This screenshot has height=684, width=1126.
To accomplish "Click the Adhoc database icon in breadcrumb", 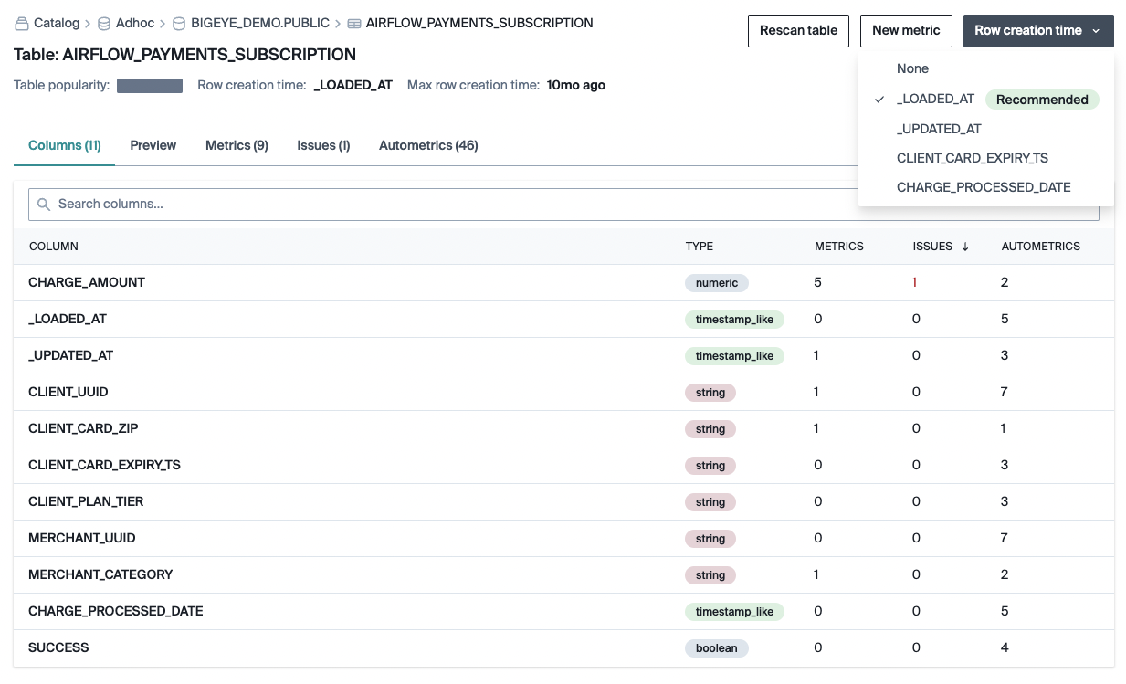I will coord(105,24).
